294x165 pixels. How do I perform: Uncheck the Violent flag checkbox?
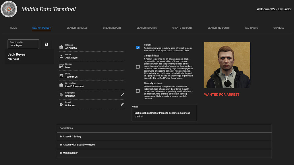[138, 47]
